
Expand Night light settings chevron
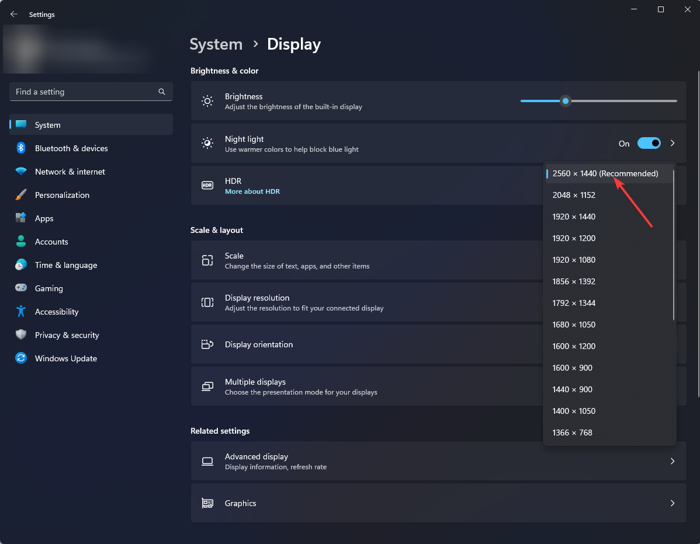point(673,143)
